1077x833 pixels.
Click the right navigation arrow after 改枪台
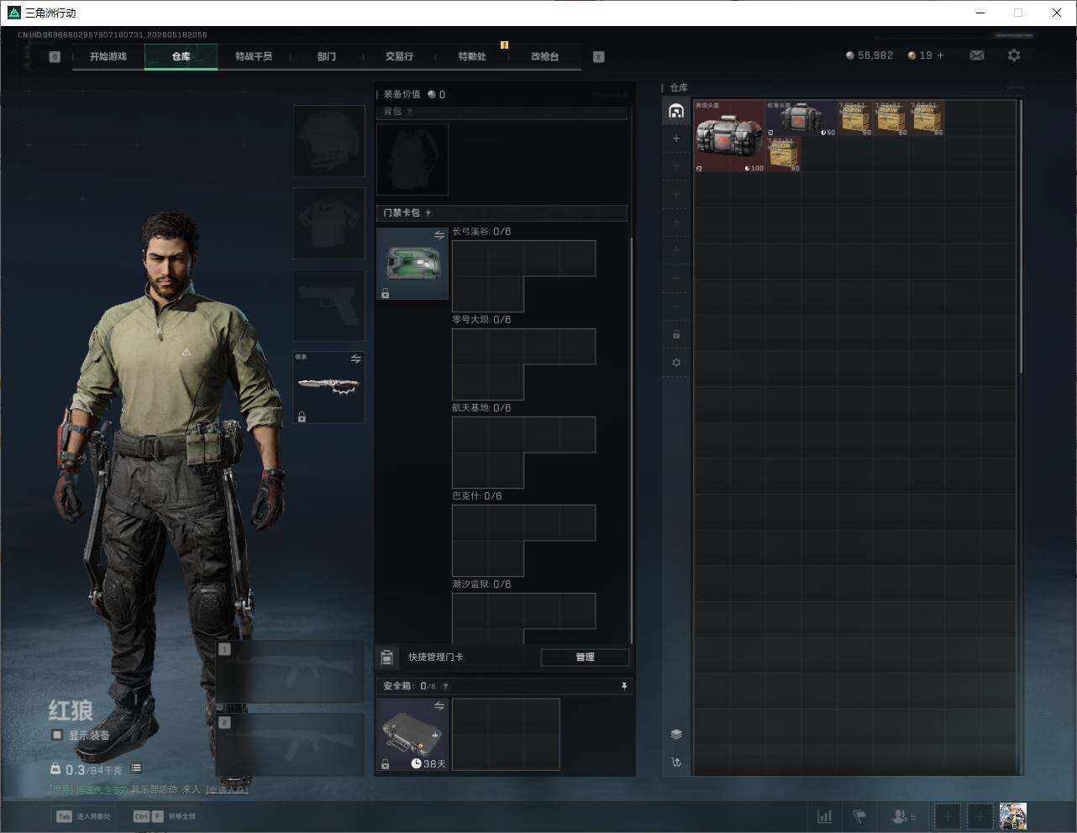point(599,57)
